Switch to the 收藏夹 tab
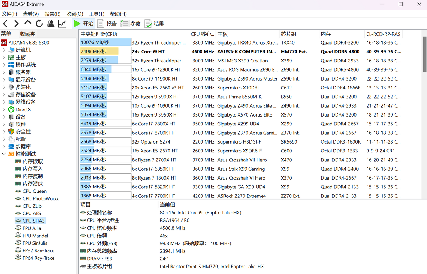 pyautogui.click(x=28, y=34)
